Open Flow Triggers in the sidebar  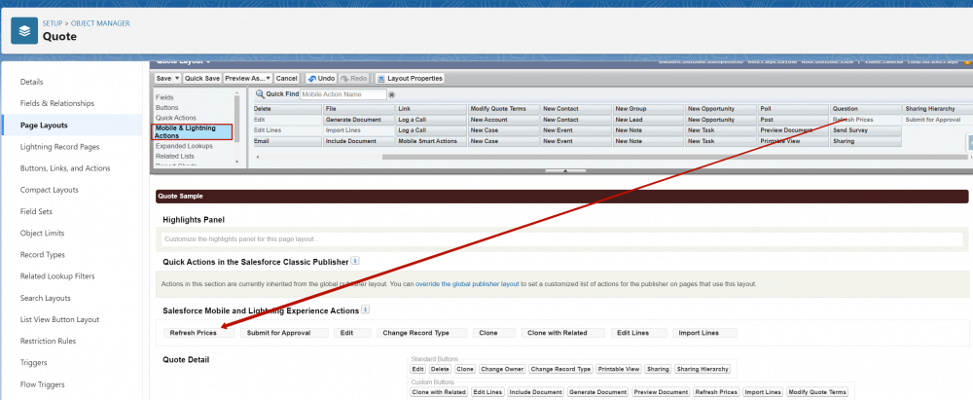(42, 384)
